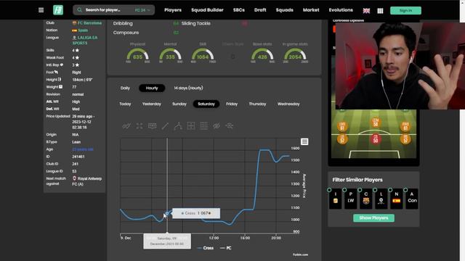Open the UK flag language selector
Image resolution: width=465 pixels, height=261 pixels.
point(366,11)
